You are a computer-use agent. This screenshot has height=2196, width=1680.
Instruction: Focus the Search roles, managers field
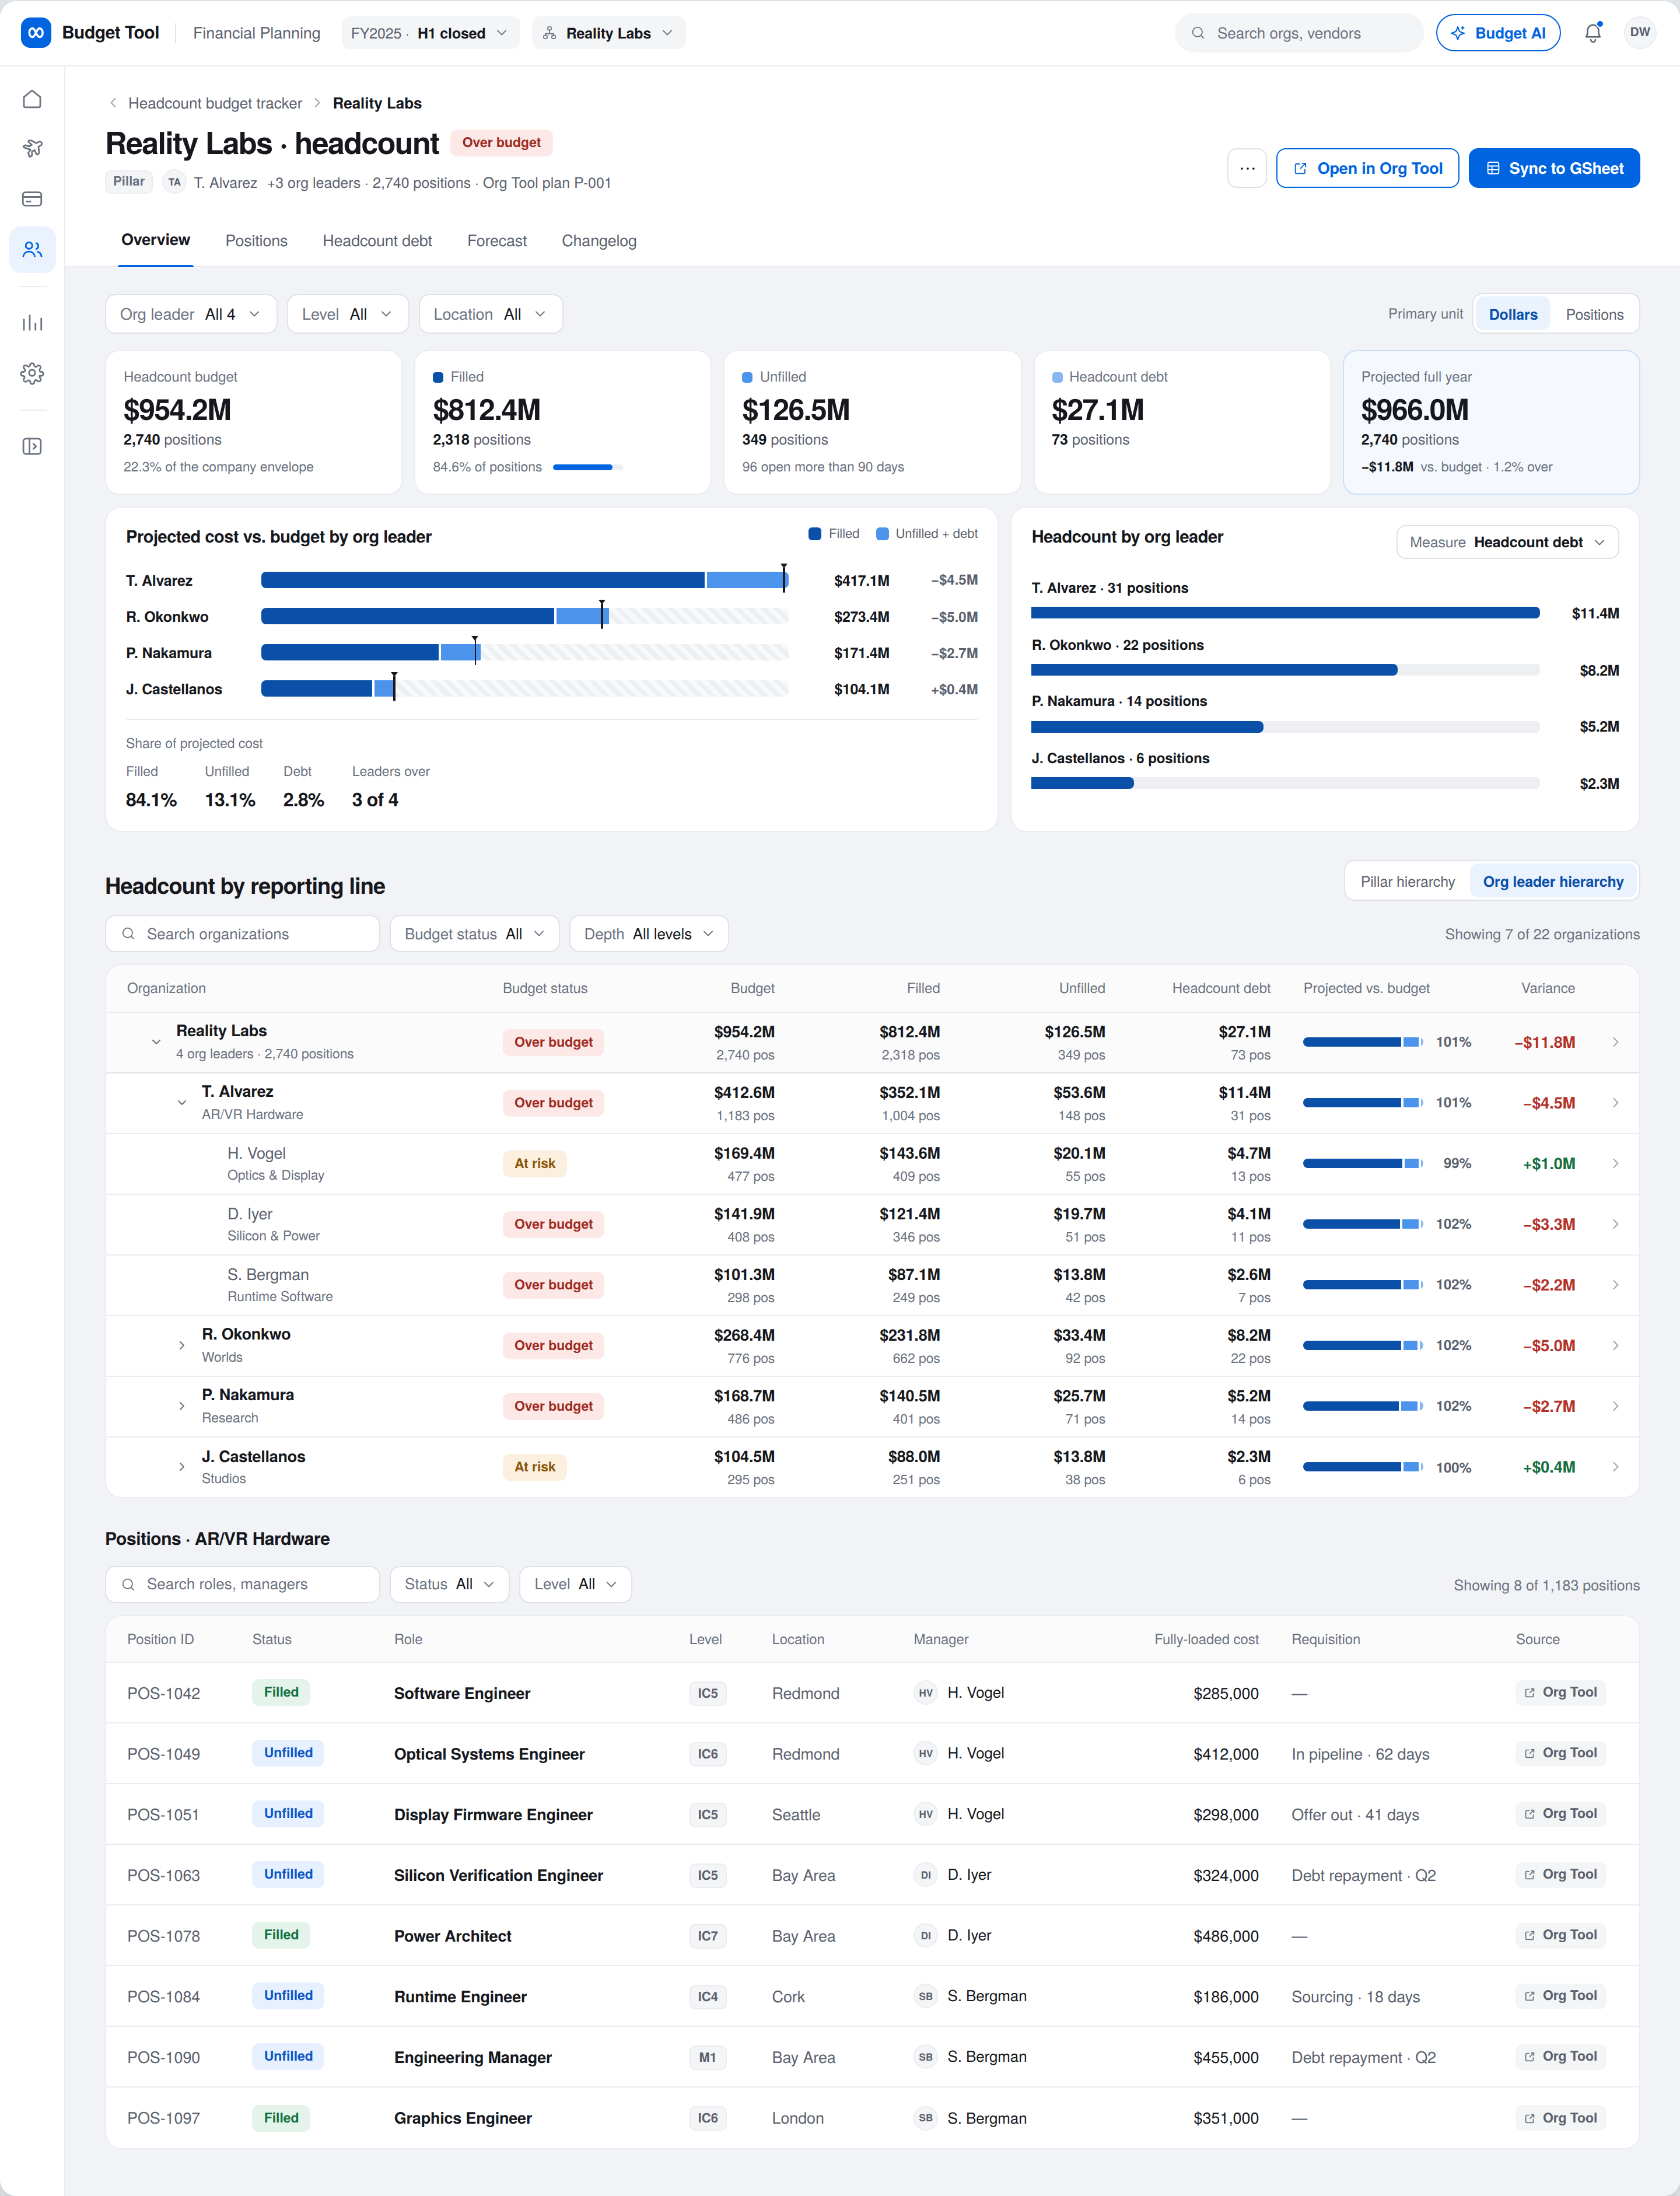tap(243, 1584)
